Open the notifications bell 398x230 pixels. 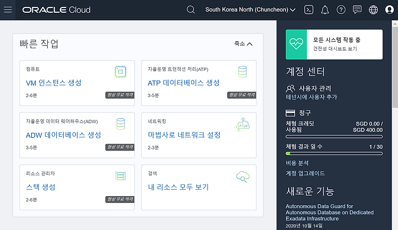click(x=325, y=10)
